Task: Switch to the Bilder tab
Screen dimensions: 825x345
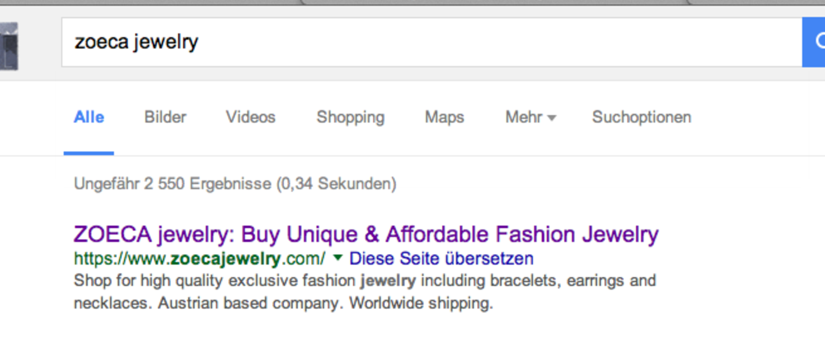Action: [x=165, y=117]
